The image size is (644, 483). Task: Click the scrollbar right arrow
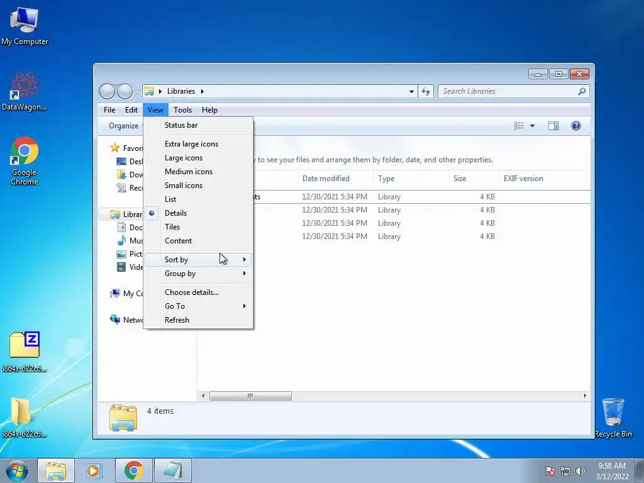point(585,396)
